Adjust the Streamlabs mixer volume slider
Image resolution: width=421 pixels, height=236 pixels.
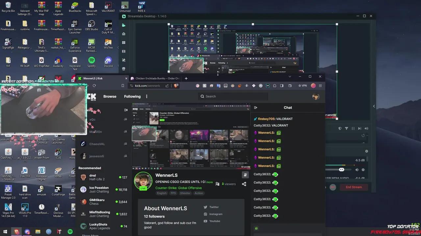click(341, 170)
